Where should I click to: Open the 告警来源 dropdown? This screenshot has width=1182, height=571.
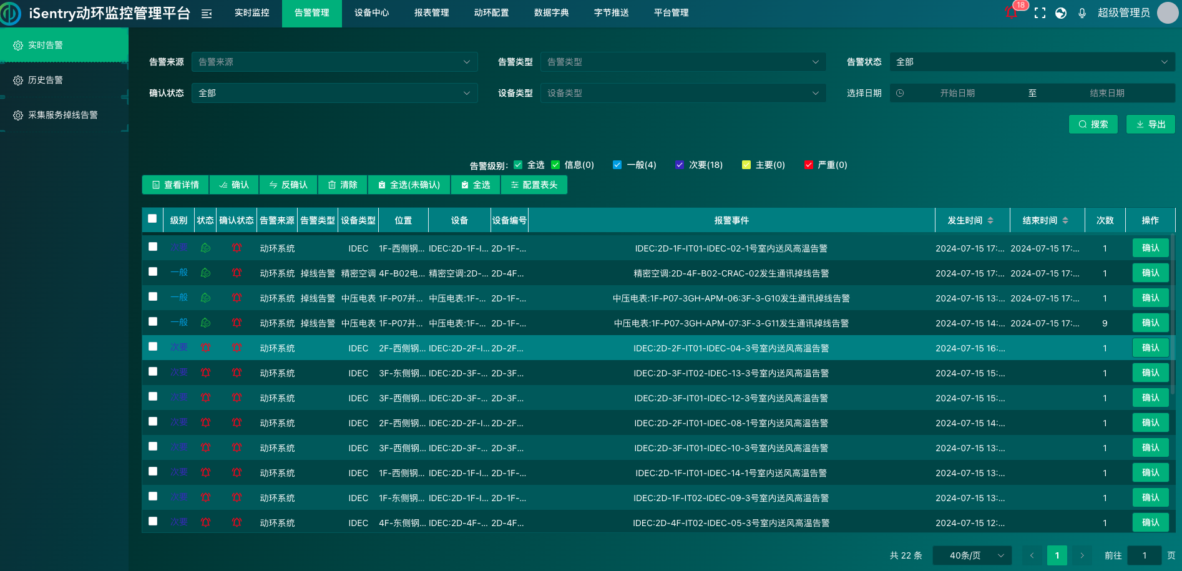pyautogui.click(x=335, y=62)
